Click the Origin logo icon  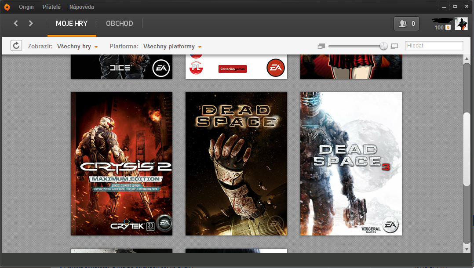[x=7, y=7]
